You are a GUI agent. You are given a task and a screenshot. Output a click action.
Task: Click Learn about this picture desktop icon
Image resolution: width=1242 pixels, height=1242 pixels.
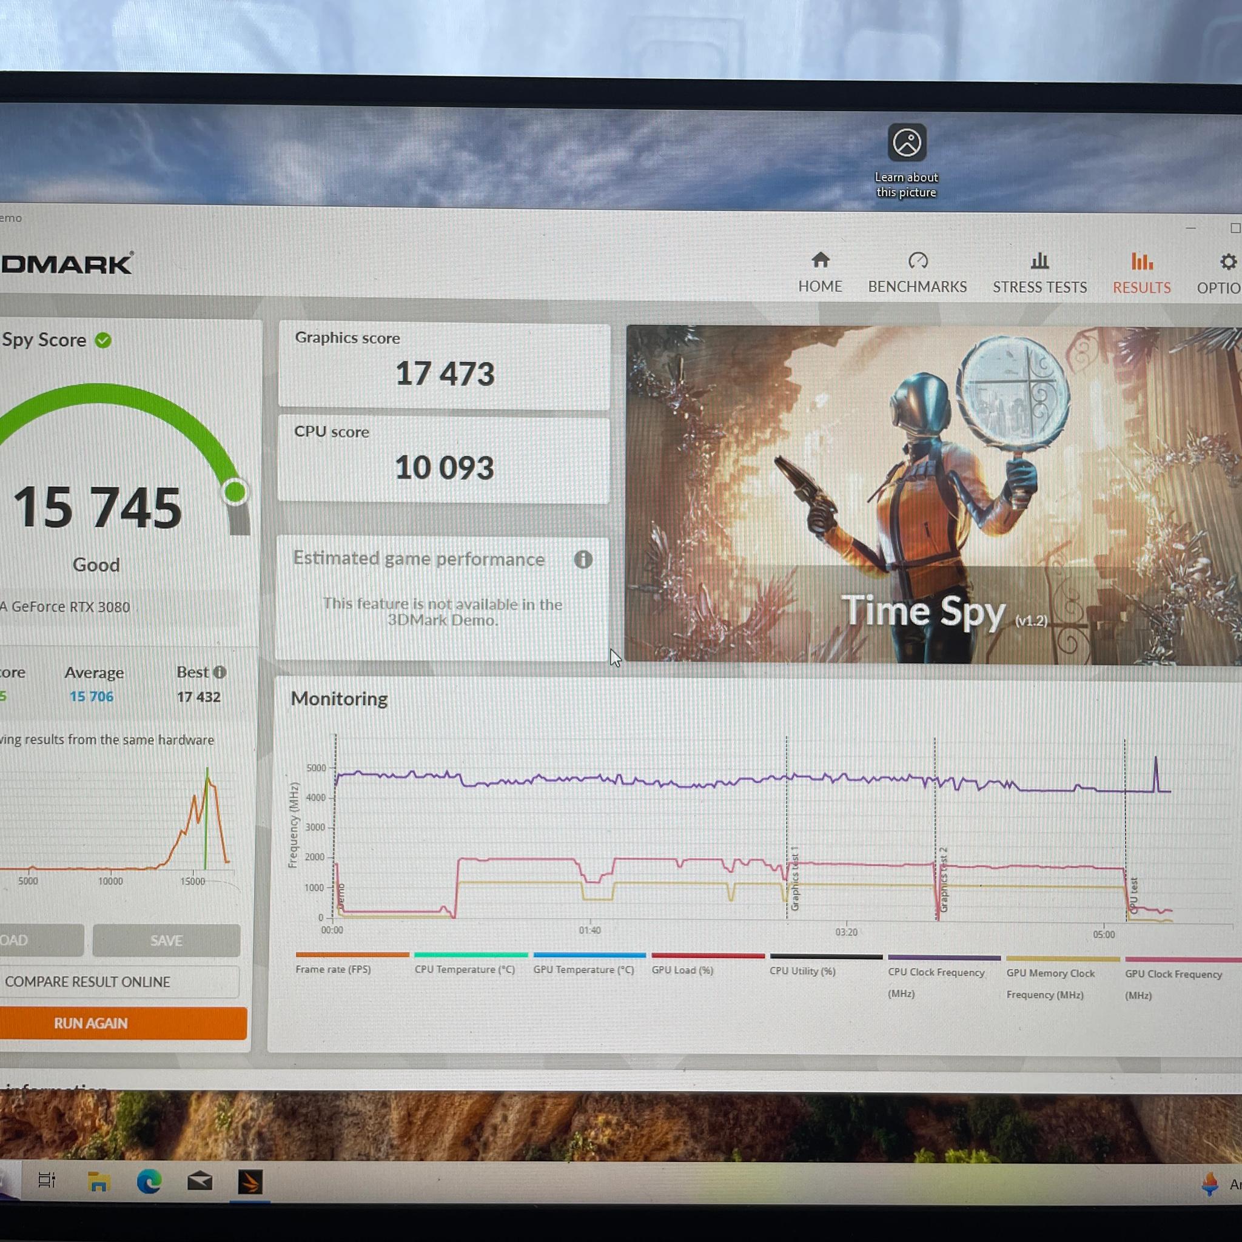coord(907,161)
